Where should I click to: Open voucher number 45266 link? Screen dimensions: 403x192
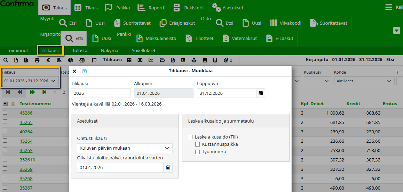(x=26, y=113)
